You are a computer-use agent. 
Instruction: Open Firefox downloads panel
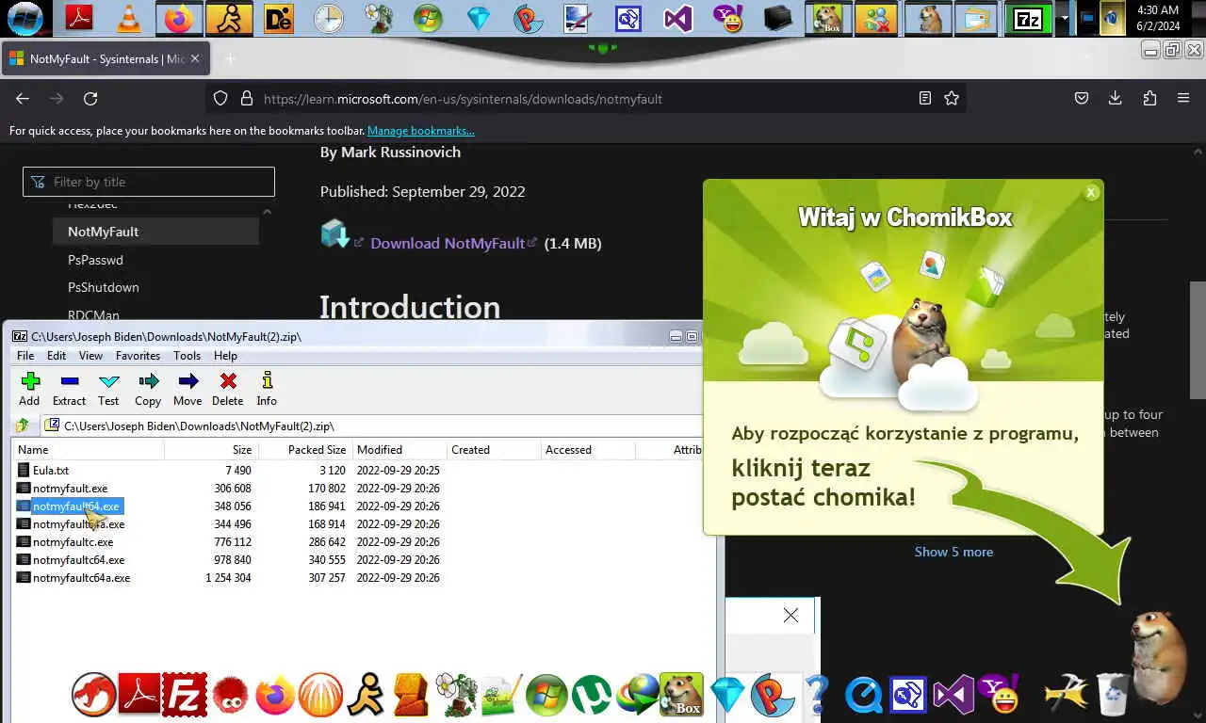[1115, 98]
